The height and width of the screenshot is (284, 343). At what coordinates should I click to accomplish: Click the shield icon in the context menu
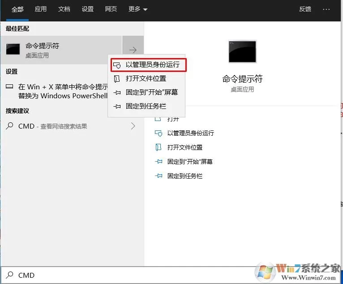tap(117, 65)
